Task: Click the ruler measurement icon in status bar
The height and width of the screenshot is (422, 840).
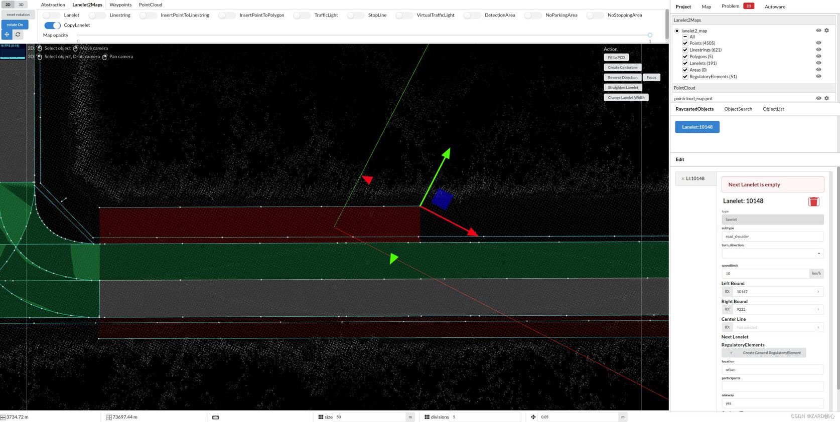Action: (x=215, y=417)
